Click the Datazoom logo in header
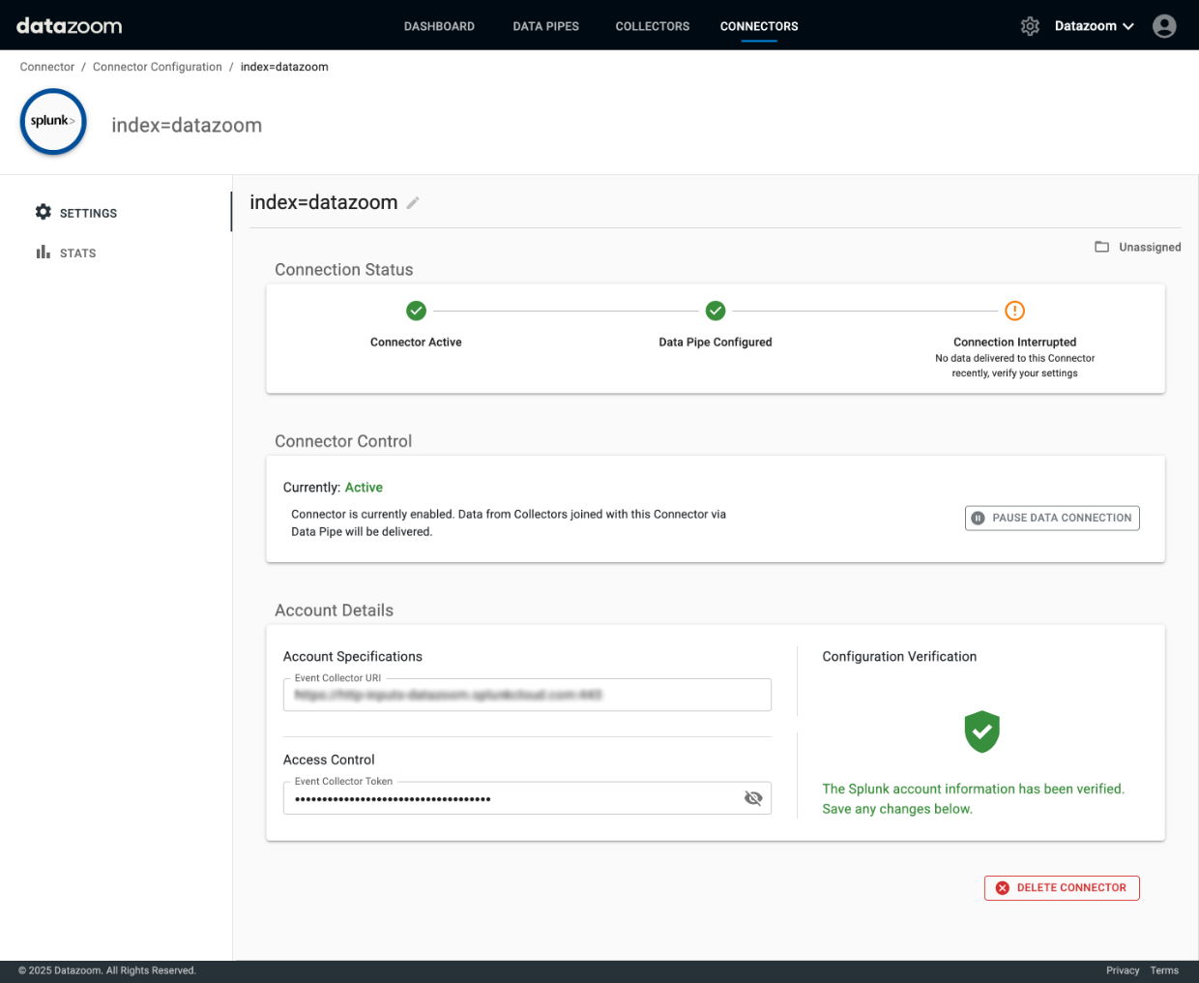The width and height of the screenshot is (1199, 983). (69, 26)
